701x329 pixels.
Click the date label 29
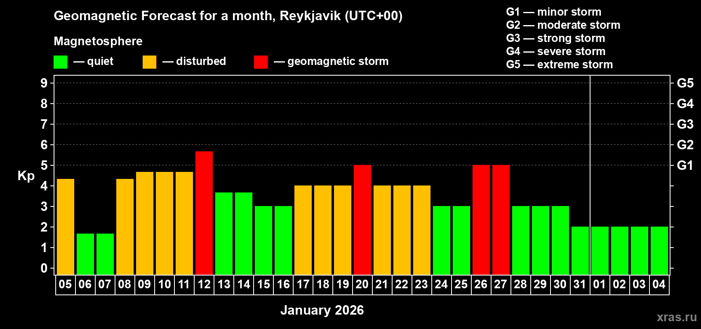click(x=540, y=285)
